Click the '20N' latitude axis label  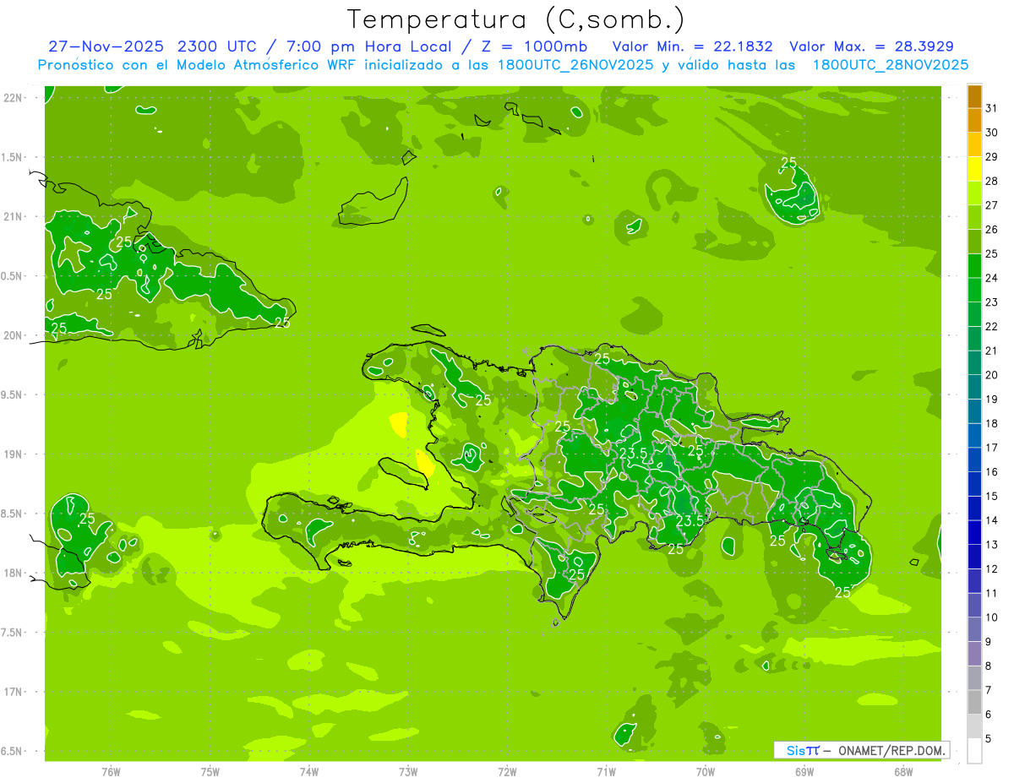(13, 335)
